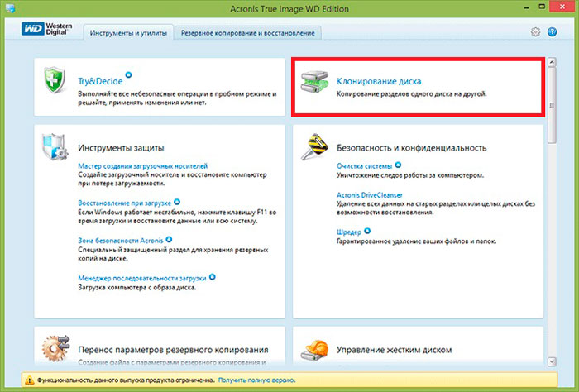The width and height of the screenshot is (579, 392).
Task: Open Зона безопасности Acronis link
Action: pyautogui.click(x=121, y=241)
